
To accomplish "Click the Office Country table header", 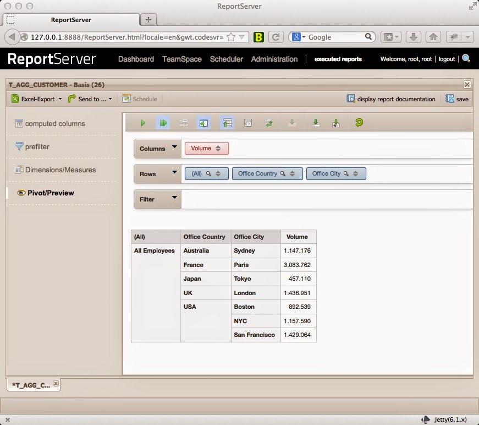I will click(206, 237).
